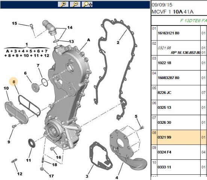
Task: Click the zoom in magnifier icon
Action: [63, 4]
